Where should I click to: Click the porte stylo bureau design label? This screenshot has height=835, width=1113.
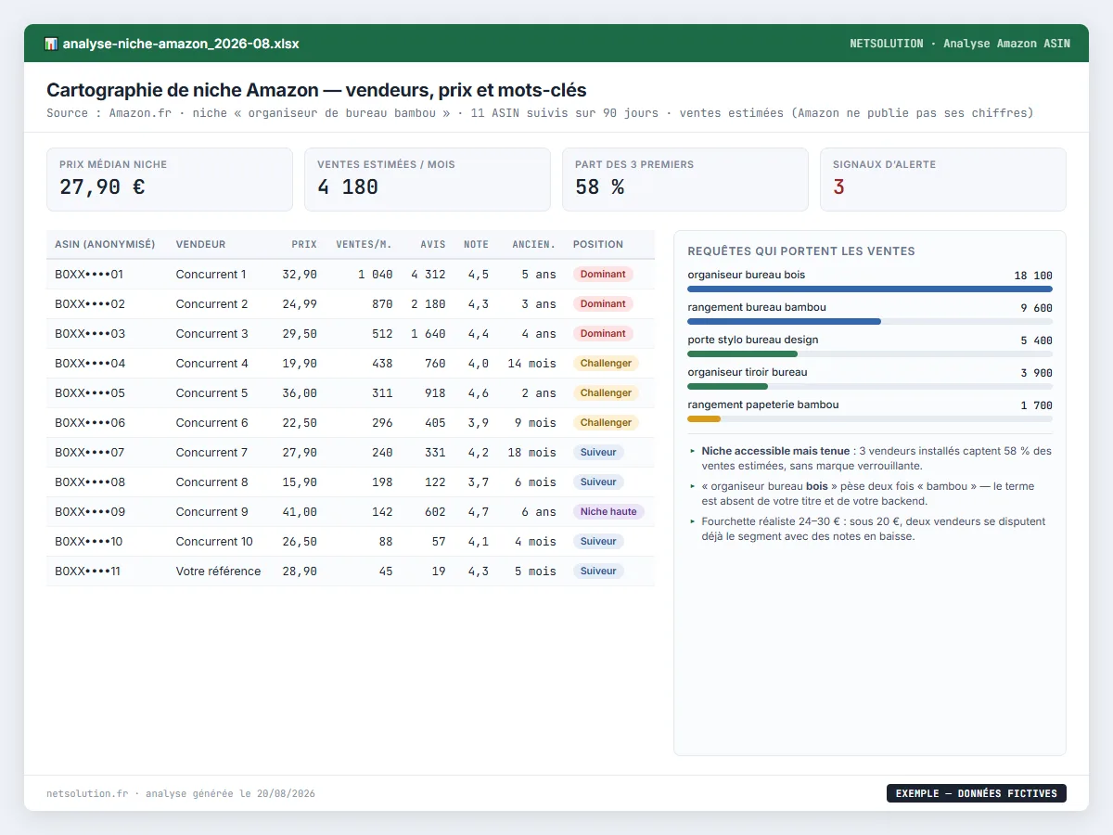click(753, 340)
